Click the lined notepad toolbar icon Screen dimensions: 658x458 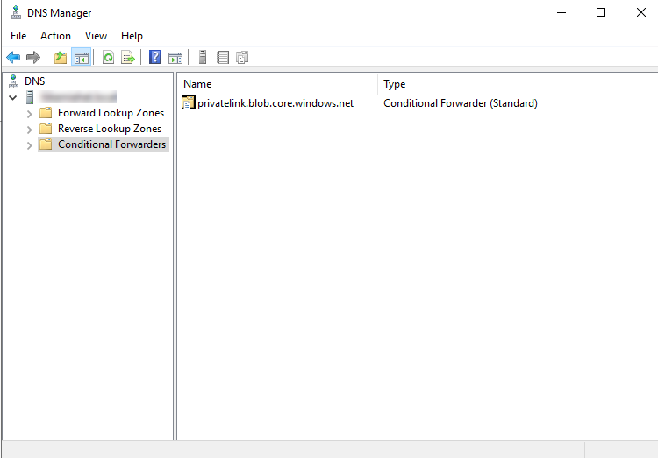point(223,58)
